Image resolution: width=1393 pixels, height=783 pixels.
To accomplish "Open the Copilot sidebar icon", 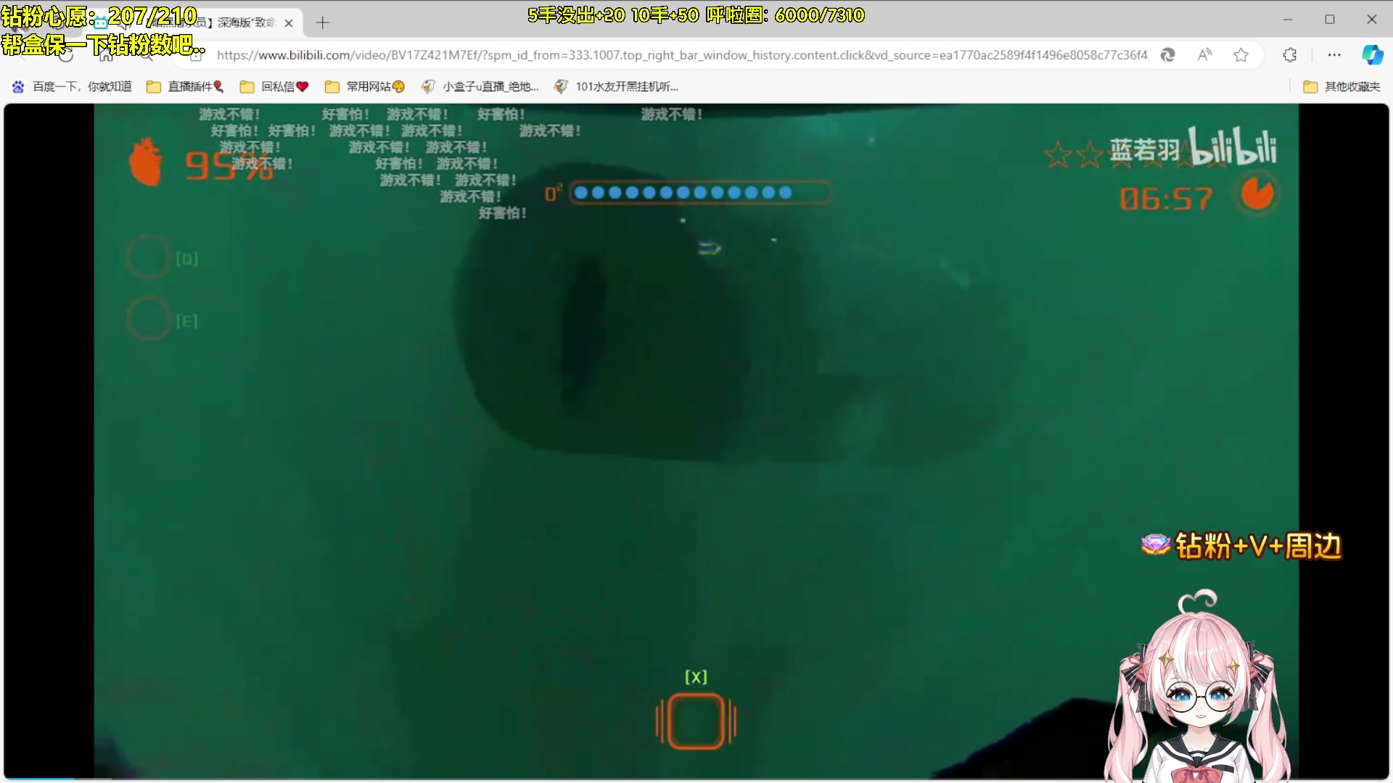I will (x=1371, y=55).
